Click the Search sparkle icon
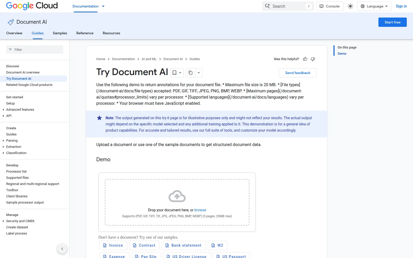The width and height of the screenshot is (413, 258). 267,6
